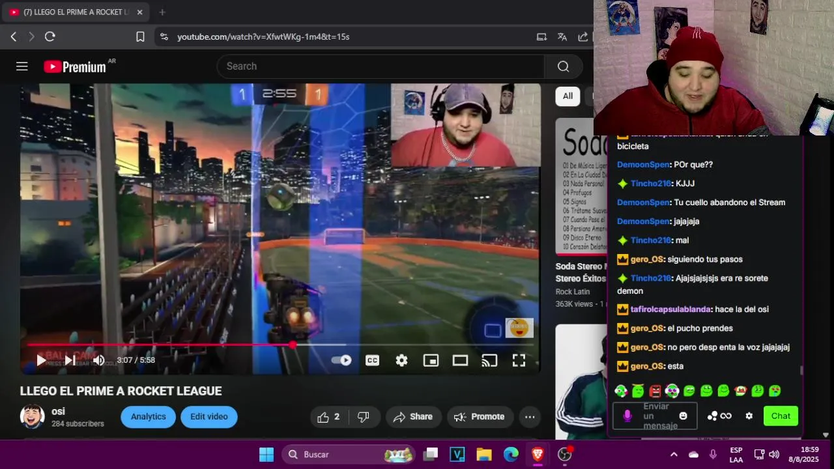Click Tincho216 username on the KJJJ message

click(651, 184)
